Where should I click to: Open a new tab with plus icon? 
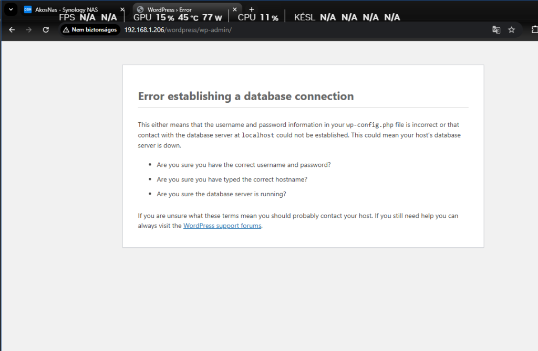[252, 9]
